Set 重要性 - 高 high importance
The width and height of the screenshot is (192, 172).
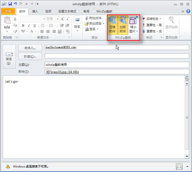click(x=152, y=25)
